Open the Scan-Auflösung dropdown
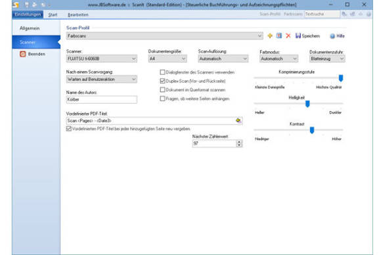The height and width of the screenshot is (255, 381). [223, 58]
